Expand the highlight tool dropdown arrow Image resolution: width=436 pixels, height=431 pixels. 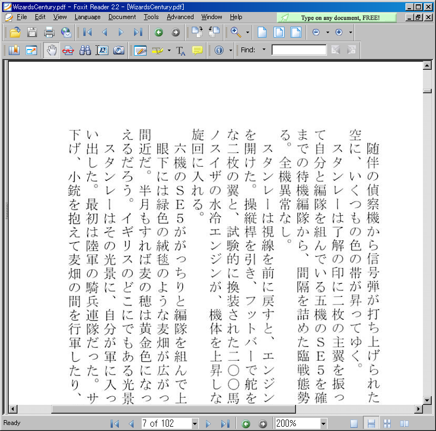tap(169, 50)
